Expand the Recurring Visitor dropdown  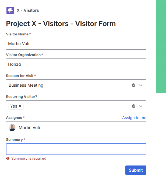[x=140, y=106]
